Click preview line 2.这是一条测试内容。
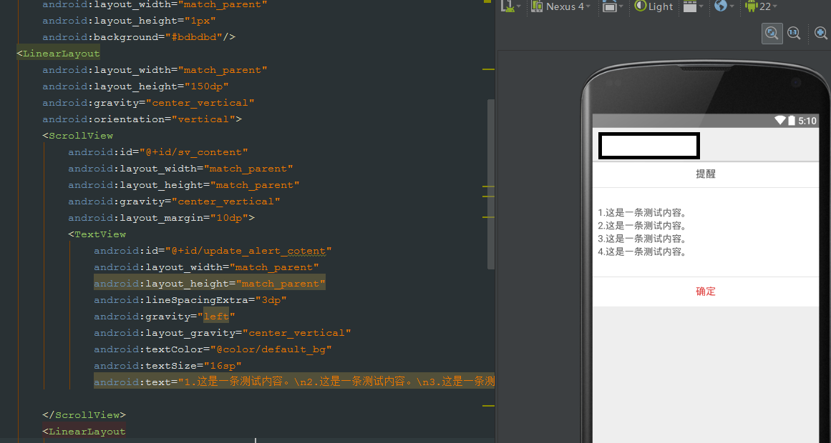Viewport: 831px width, 443px height. pyautogui.click(x=643, y=226)
